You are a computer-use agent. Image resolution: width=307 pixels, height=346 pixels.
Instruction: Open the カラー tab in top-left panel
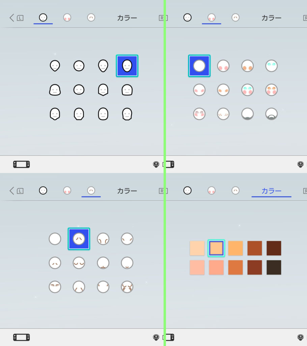coord(127,18)
